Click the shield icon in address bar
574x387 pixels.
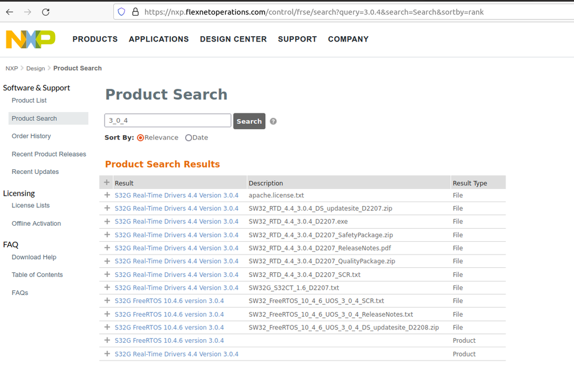(x=121, y=12)
